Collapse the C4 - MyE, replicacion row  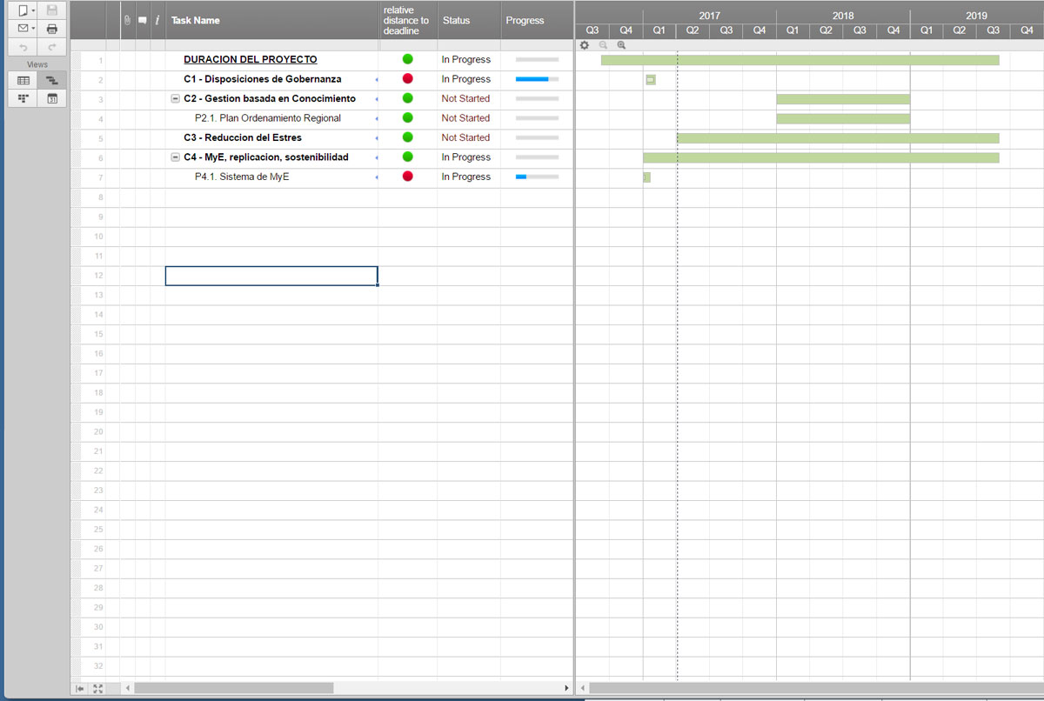tap(176, 157)
